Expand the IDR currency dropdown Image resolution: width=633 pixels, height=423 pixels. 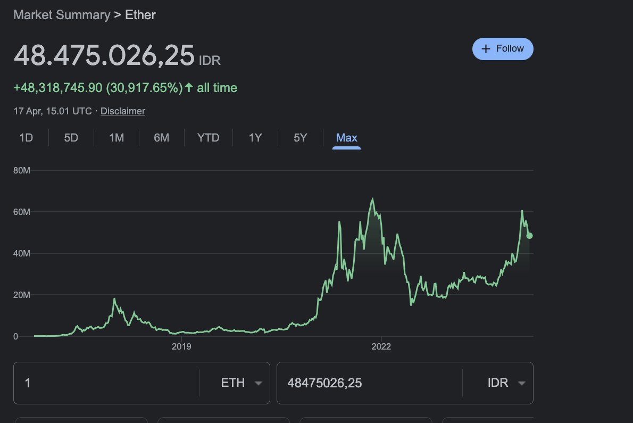505,383
